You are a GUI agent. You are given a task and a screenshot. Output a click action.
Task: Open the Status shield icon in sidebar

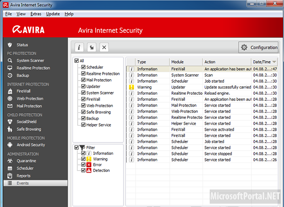coord(10,45)
